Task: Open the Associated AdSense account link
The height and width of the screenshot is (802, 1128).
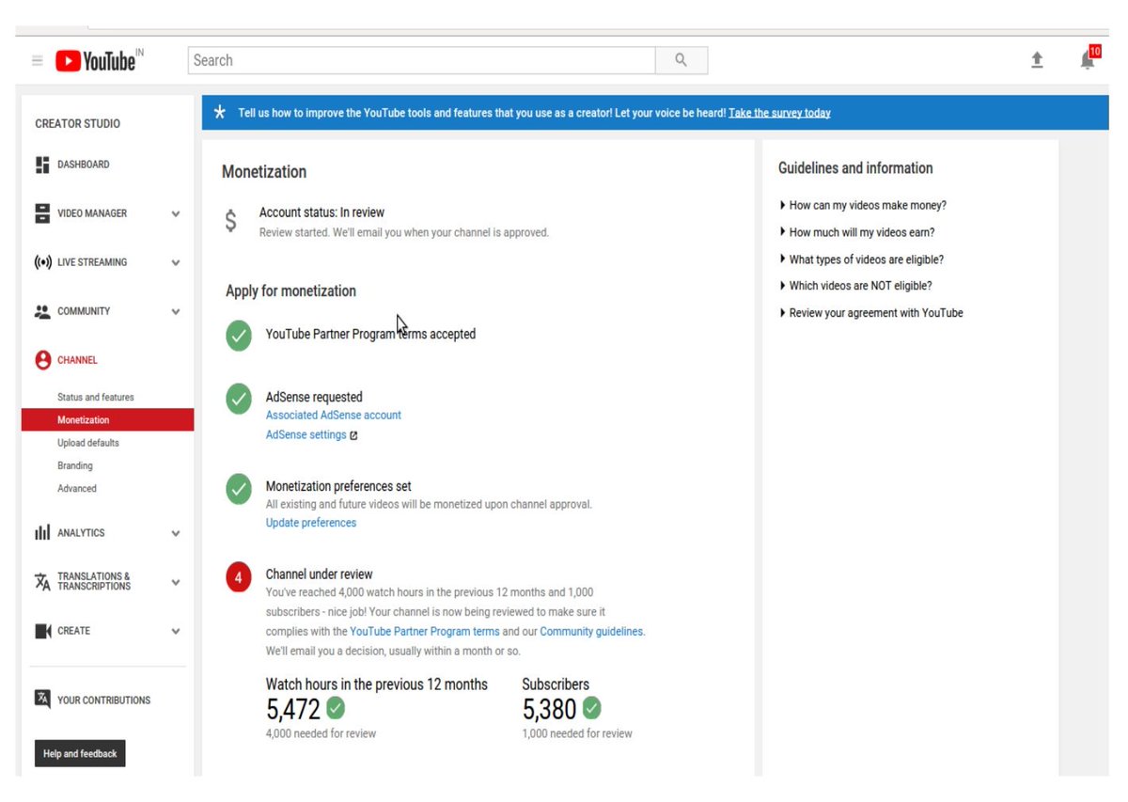Action: click(x=334, y=416)
